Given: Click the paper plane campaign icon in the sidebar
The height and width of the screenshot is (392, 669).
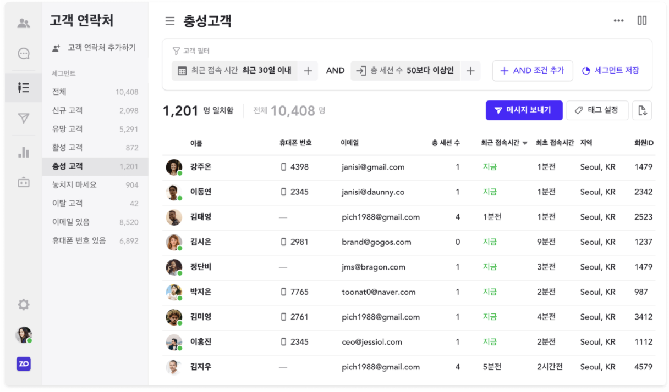Looking at the screenshot, I should point(23,118).
